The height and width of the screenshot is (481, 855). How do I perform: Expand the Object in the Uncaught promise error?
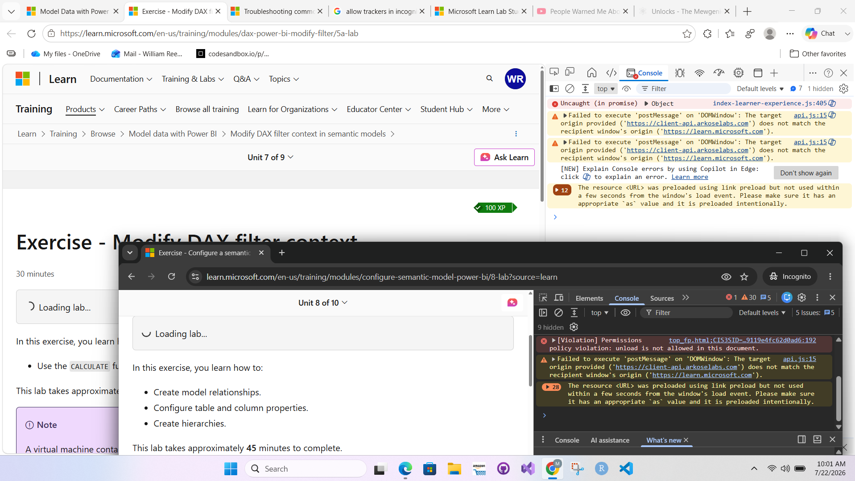(646, 104)
